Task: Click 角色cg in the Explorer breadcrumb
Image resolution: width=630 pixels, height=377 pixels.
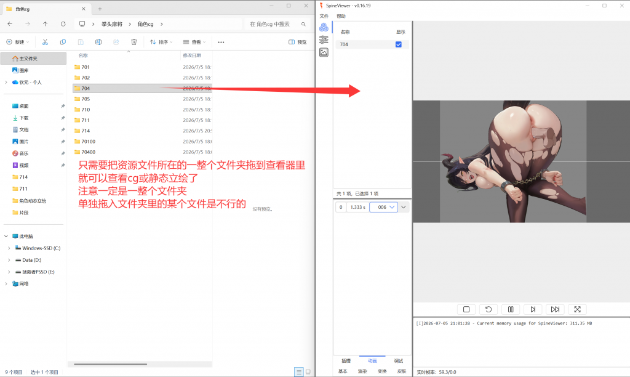Action: 145,24
